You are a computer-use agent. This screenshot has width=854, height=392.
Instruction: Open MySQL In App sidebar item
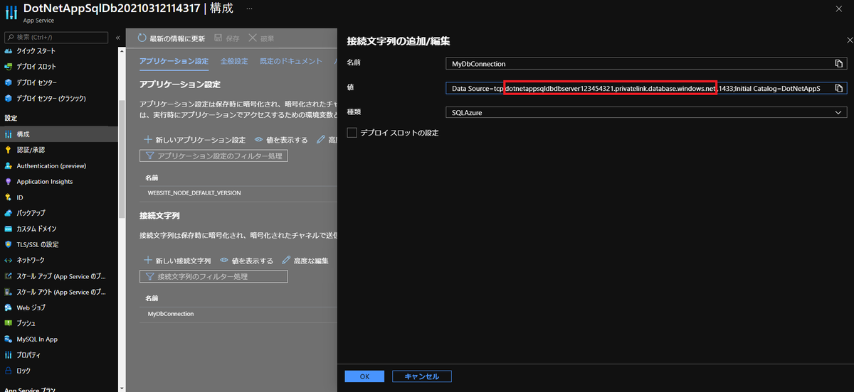(37, 339)
